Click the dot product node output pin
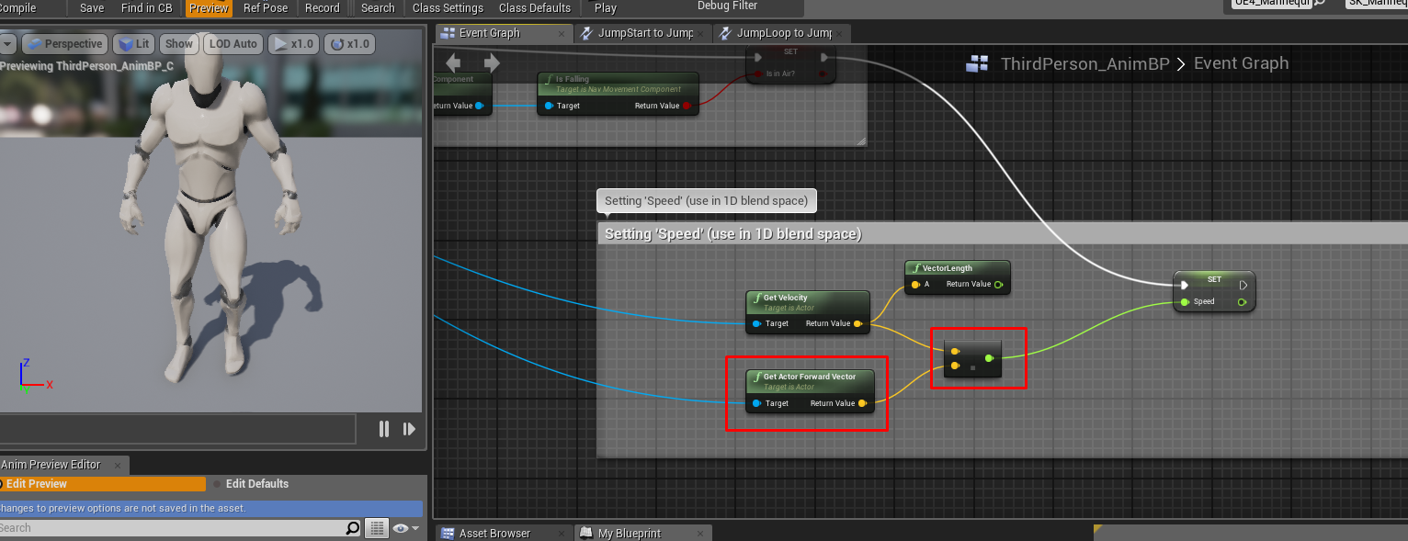Screen dimensions: 1408x541 coord(989,358)
